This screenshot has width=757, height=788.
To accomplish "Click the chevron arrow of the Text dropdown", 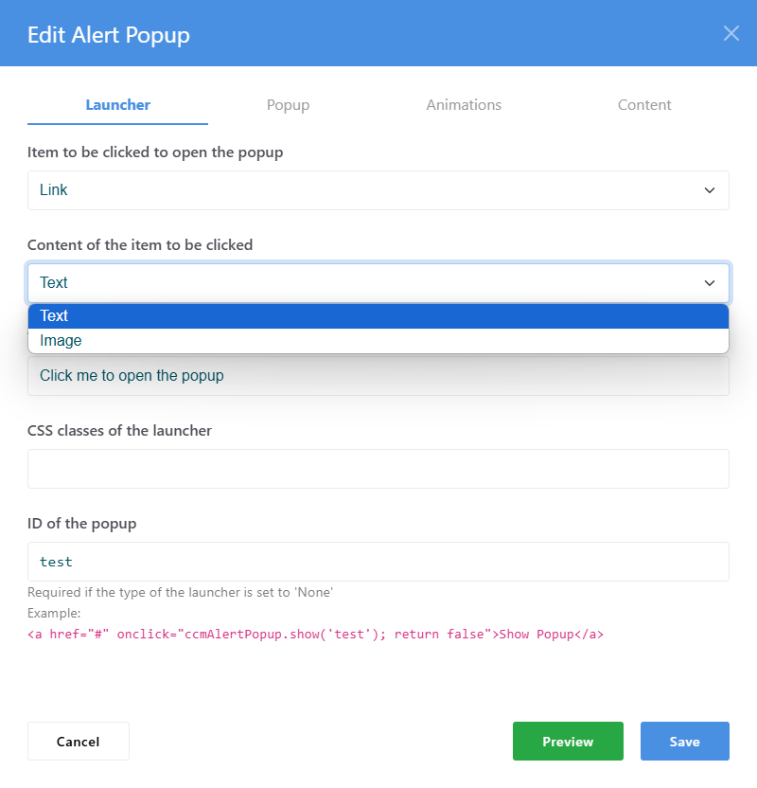I will tap(710, 283).
